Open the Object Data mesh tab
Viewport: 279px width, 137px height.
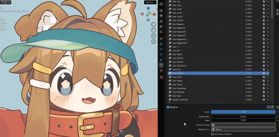point(161,65)
